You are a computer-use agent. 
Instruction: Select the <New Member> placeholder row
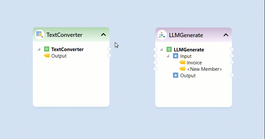204,69
